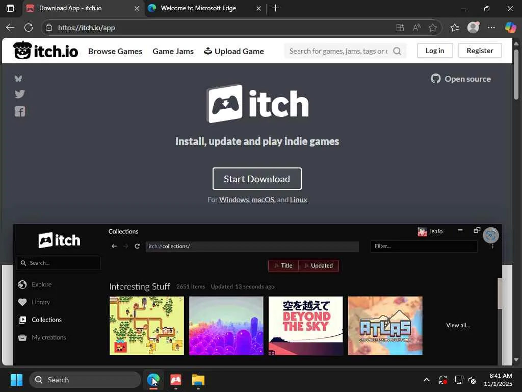Open the tab actions menu icon
The image size is (522, 392).
10,8
